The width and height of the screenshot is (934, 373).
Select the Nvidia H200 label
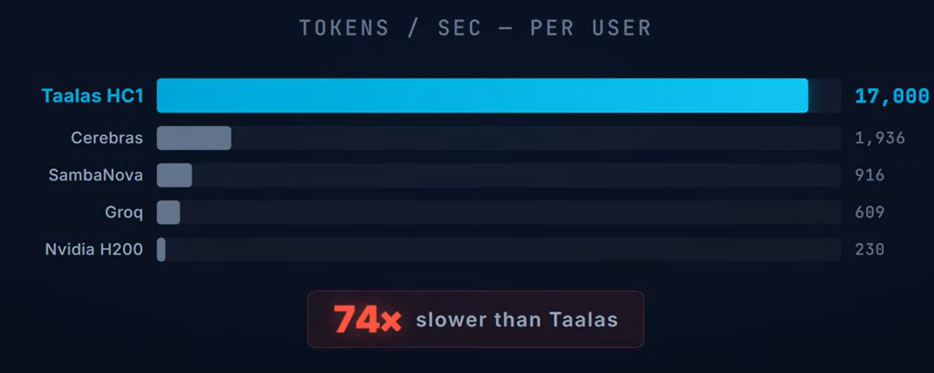click(94, 250)
